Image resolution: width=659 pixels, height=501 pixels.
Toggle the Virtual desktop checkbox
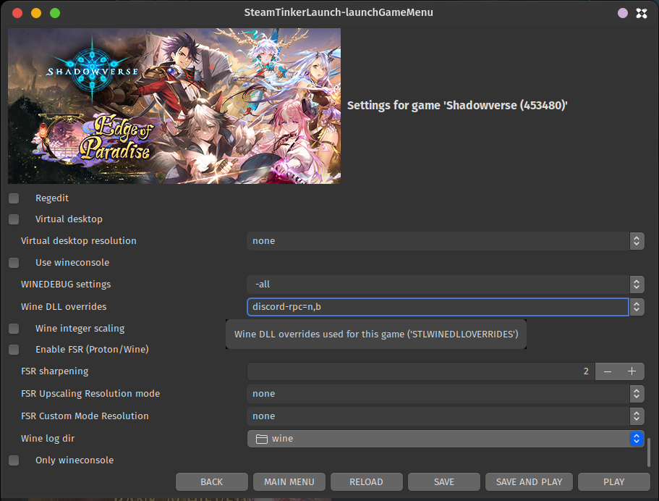pos(14,219)
